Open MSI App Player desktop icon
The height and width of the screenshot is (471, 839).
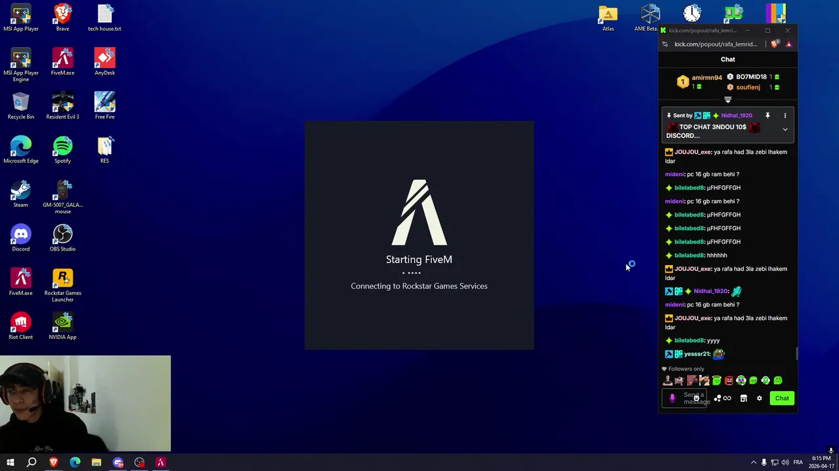click(x=21, y=18)
